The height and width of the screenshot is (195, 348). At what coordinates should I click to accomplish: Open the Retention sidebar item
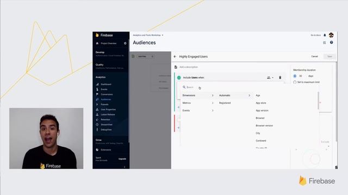pos(105,120)
